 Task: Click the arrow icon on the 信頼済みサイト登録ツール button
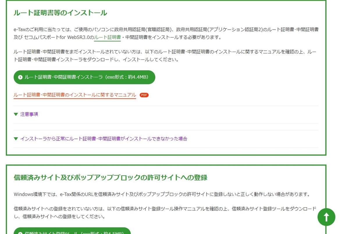pyautogui.click(x=20, y=233)
